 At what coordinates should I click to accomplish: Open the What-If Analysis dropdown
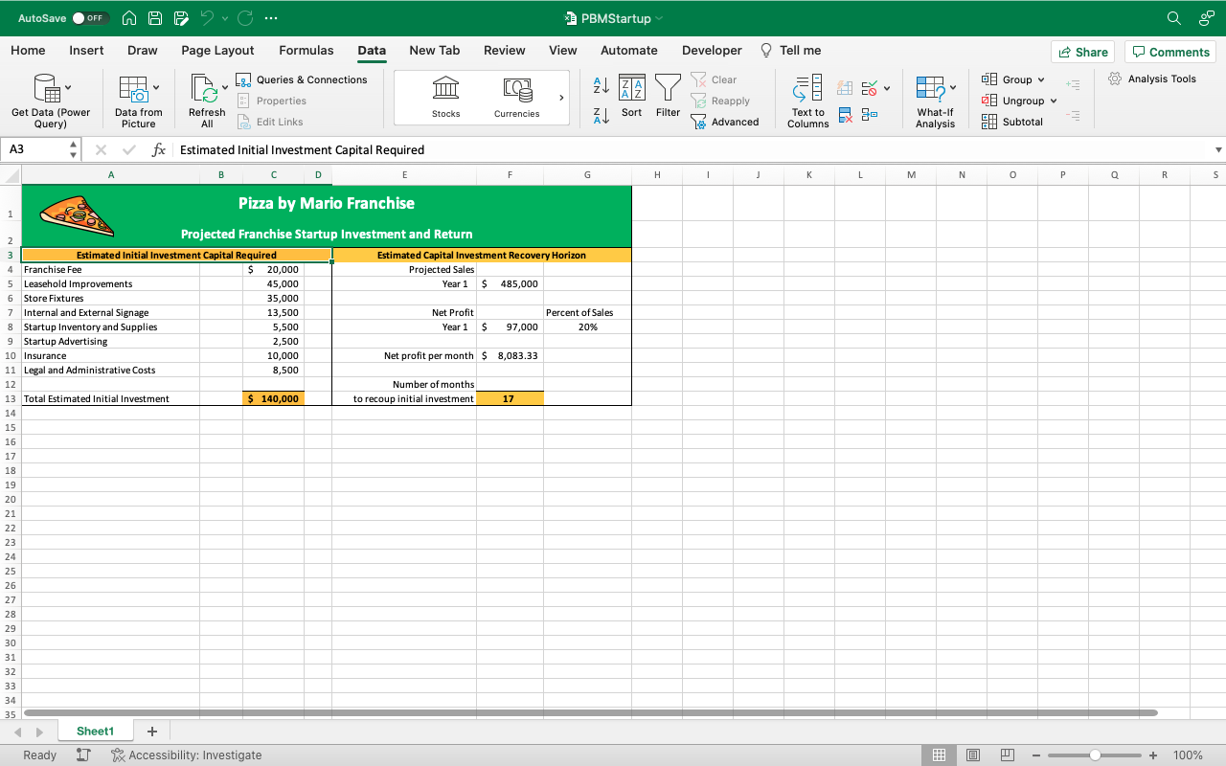952,88
